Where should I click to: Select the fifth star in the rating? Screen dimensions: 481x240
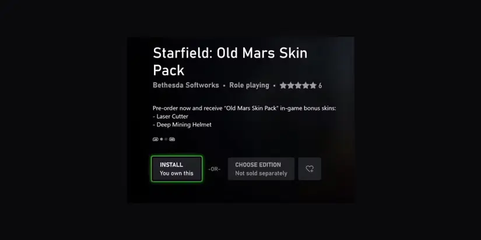pos(313,85)
